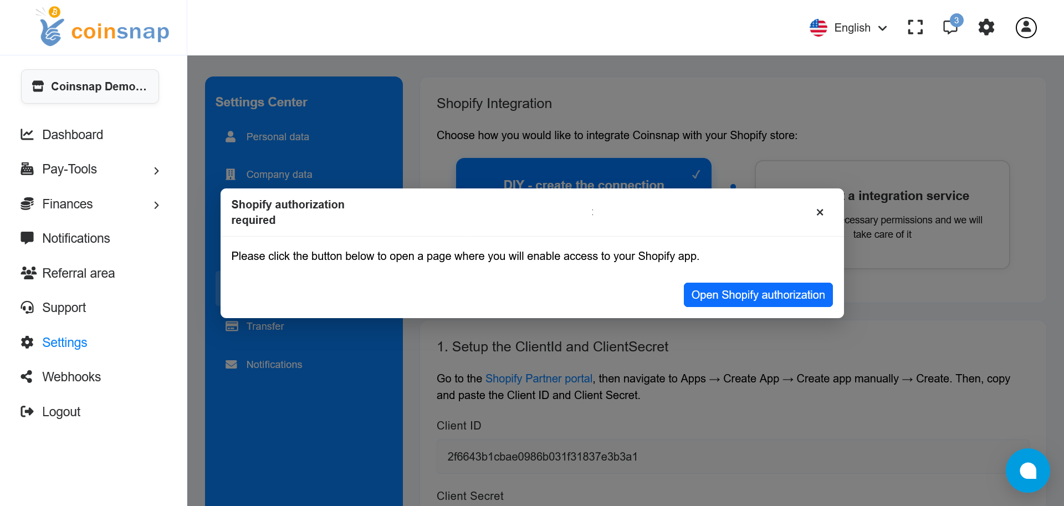
Task: Close the Shopify authorization dialog
Action: 820,212
